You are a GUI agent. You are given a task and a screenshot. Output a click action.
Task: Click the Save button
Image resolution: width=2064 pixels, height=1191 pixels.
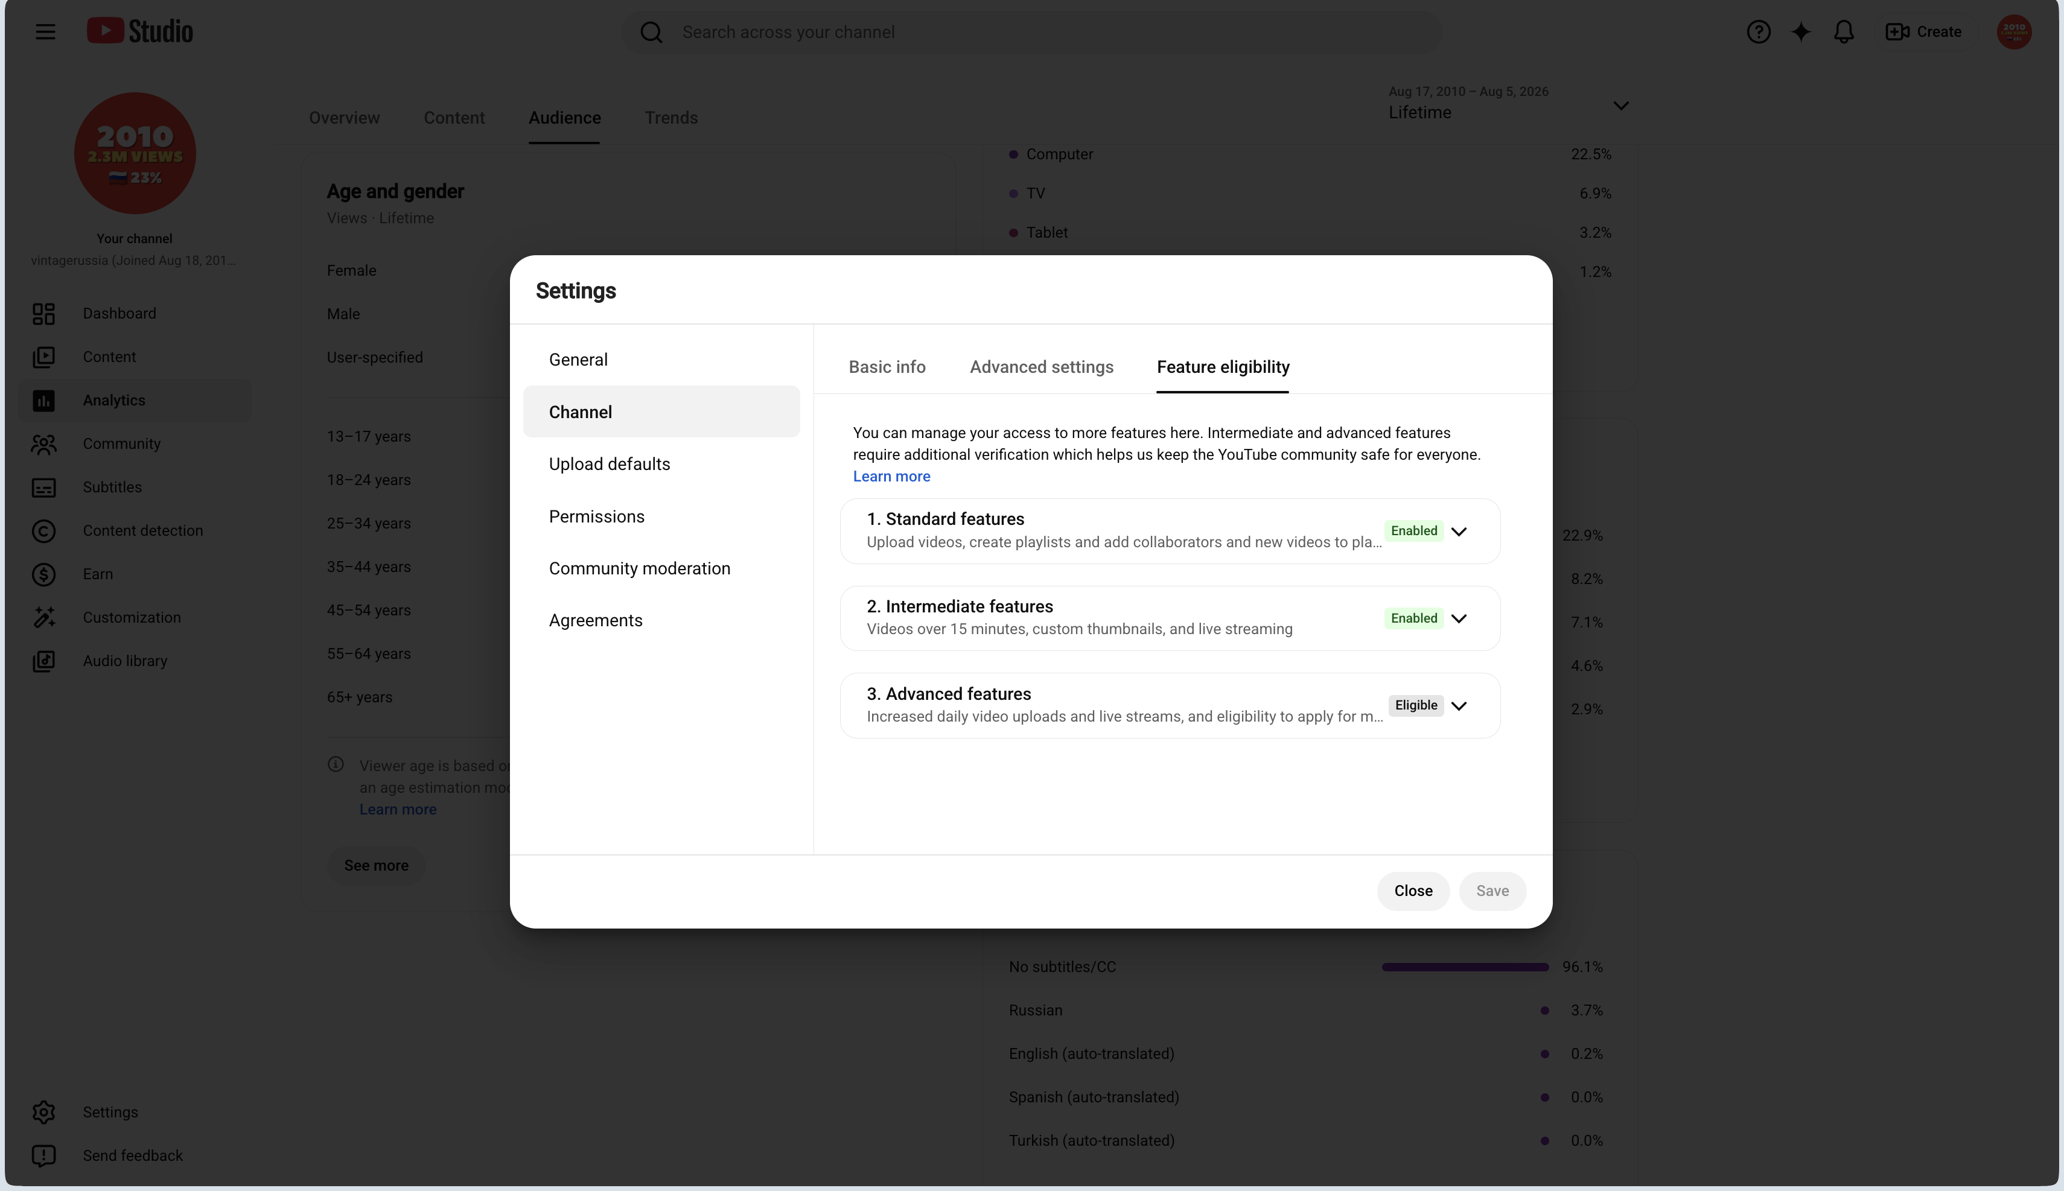(1492, 891)
